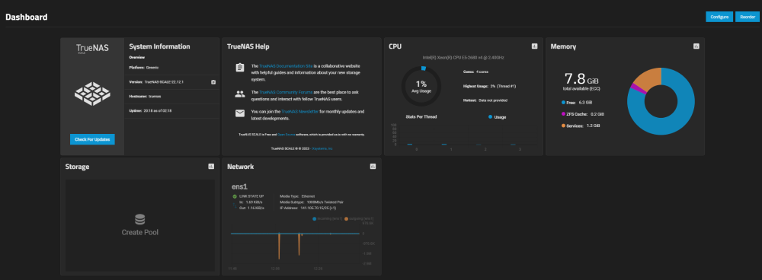Follow the Open Source link
This screenshot has height=280, width=762.
(x=283, y=135)
